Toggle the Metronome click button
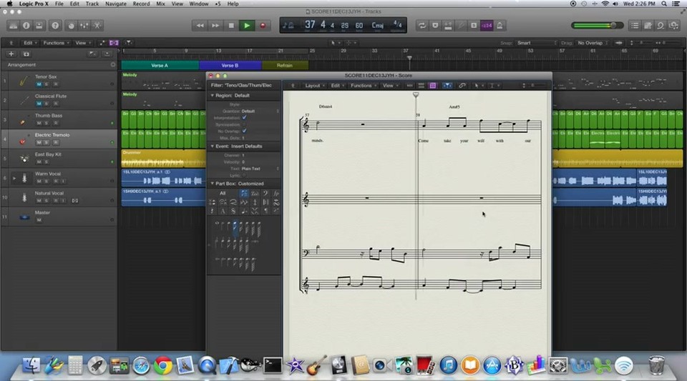 tap(500, 25)
